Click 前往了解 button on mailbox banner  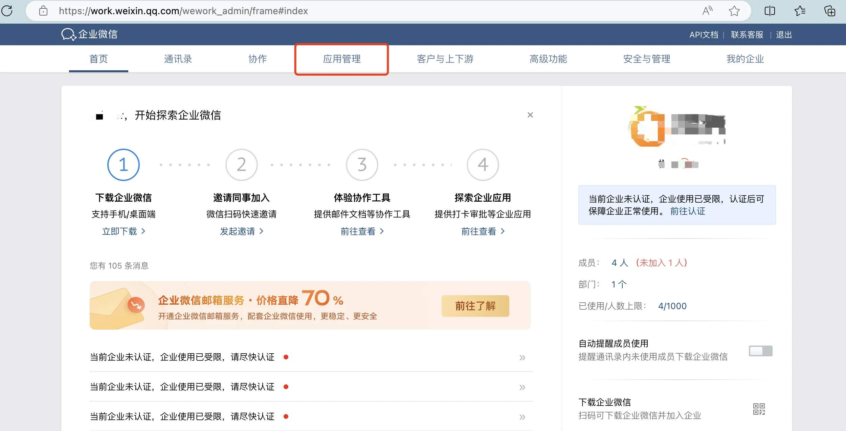pyautogui.click(x=475, y=306)
